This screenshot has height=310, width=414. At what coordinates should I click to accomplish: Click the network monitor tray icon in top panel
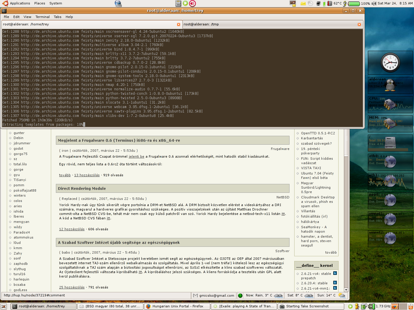(318, 3)
